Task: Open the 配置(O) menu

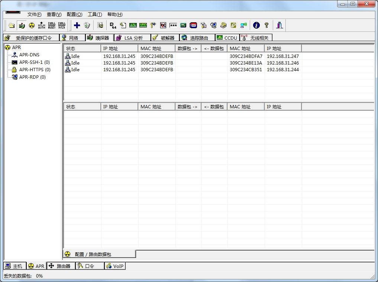Action: tap(74, 14)
